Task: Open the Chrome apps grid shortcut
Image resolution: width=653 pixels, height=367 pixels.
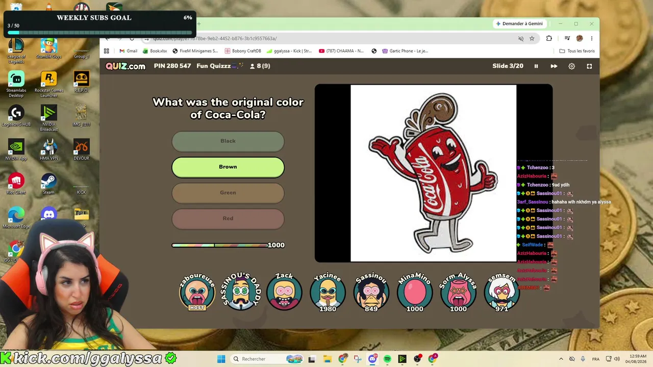Action: [x=107, y=51]
